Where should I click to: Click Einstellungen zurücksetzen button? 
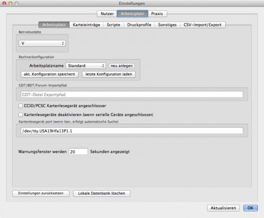pos(41,193)
